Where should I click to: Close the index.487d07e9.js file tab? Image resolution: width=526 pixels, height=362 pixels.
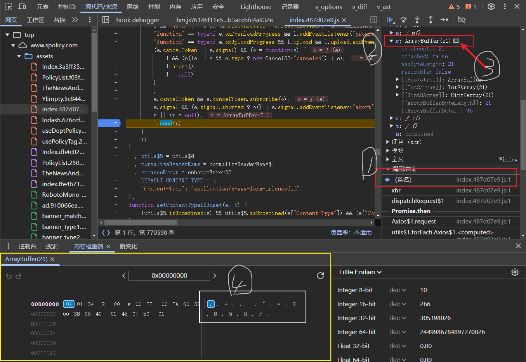tap(344, 20)
